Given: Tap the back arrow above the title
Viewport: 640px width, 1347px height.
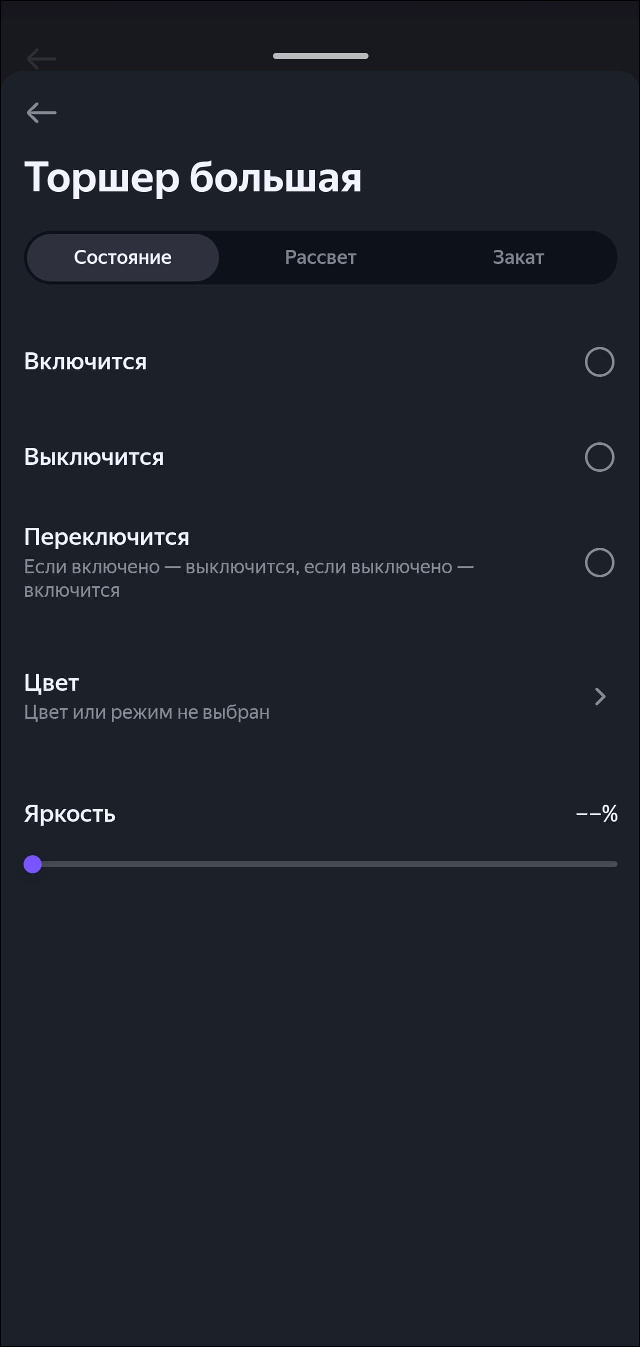Looking at the screenshot, I should pyautogui.click(x=41, y=112).
